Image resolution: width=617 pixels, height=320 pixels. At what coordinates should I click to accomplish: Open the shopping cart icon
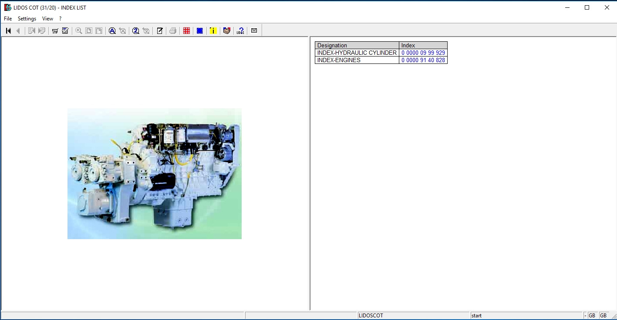coord(55,31)
